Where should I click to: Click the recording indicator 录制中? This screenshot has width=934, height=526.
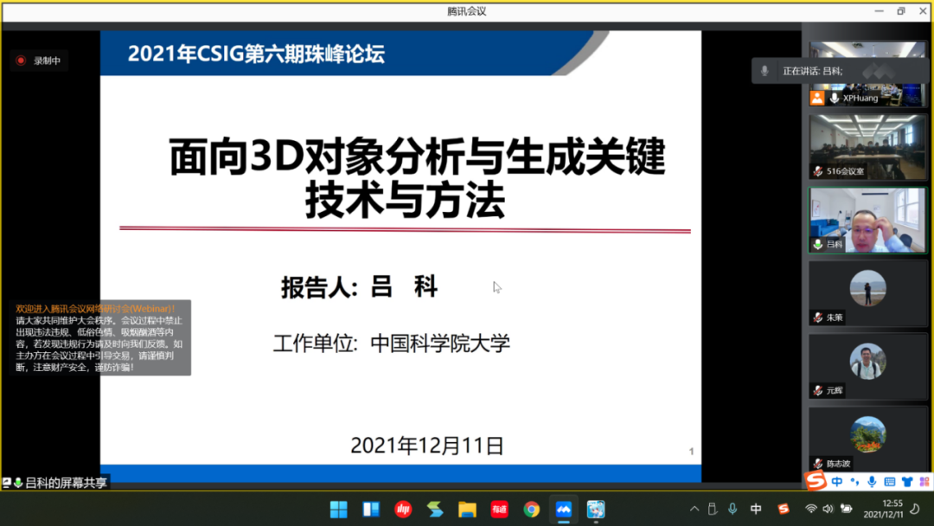coord(39,61)
